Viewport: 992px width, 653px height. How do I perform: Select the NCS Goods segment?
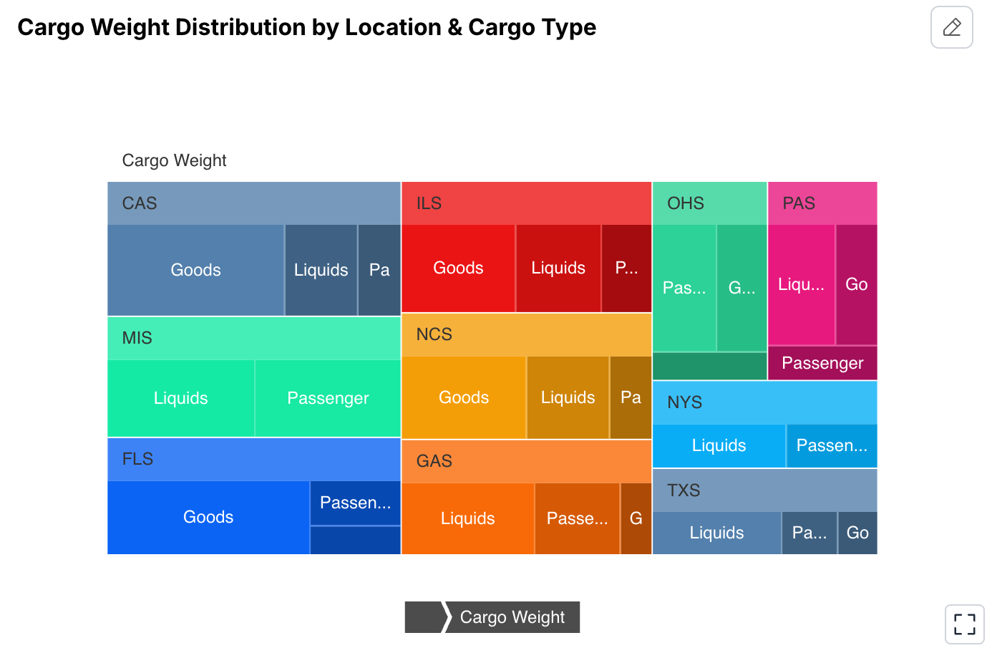(x=463, y=397)
